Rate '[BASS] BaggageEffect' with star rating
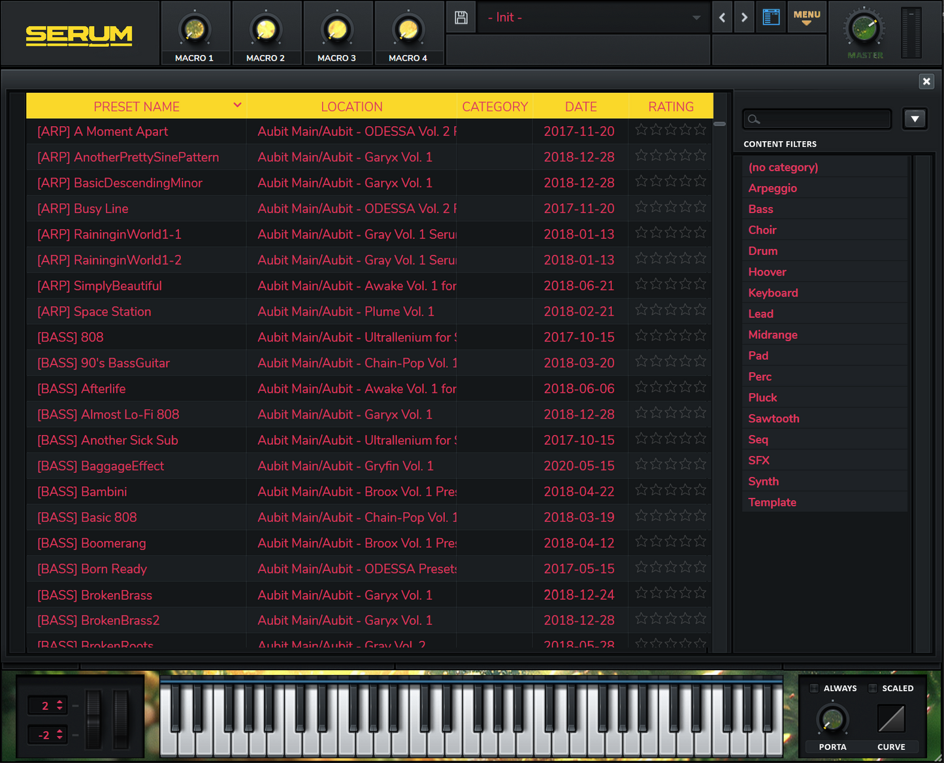The height and width of the screenshot is (763, 944). pyautogui.click(x=671, y=464)
